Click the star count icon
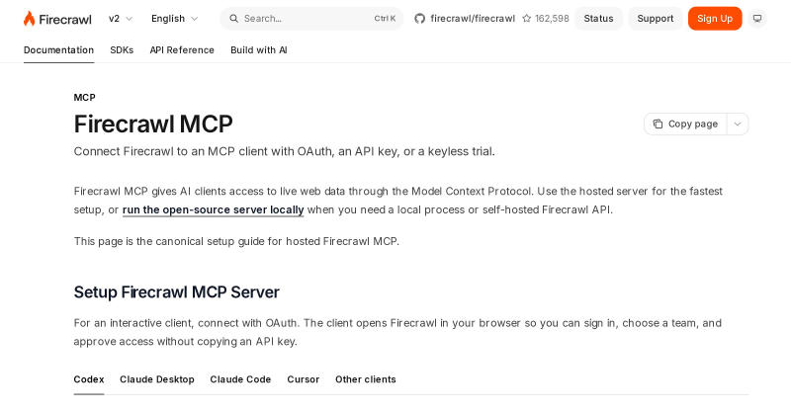The image size is (791, 415). pyautogui.click(x=527, y=19)
